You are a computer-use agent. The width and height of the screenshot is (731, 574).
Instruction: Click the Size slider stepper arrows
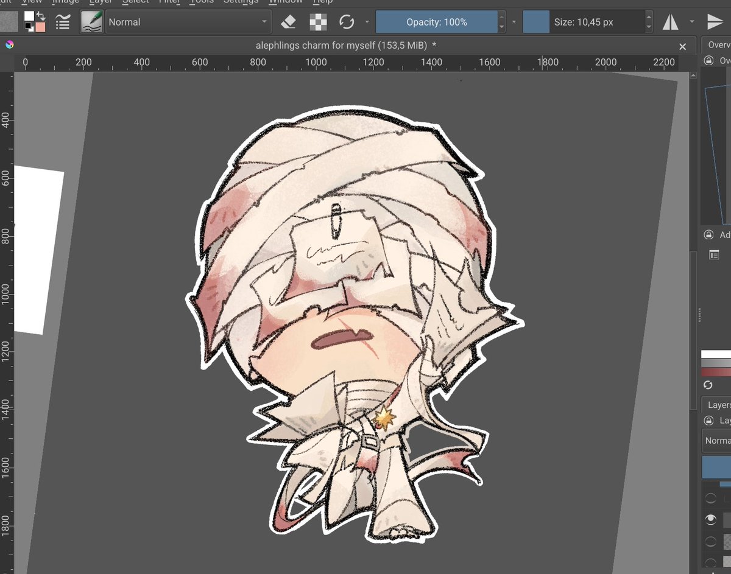tap(650, 22)
